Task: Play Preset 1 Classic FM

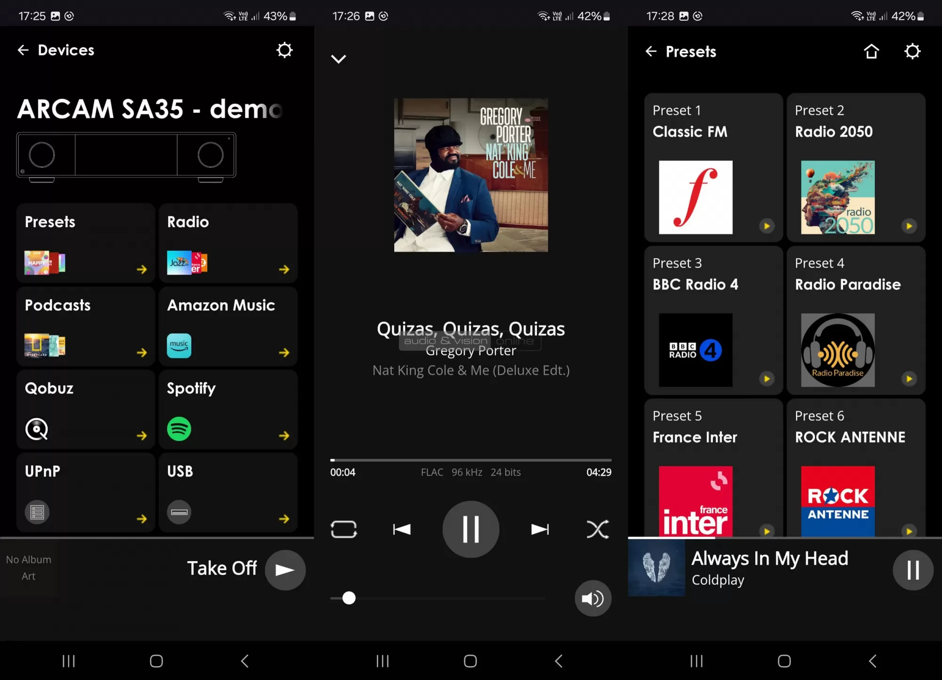Action: point(767,226)
